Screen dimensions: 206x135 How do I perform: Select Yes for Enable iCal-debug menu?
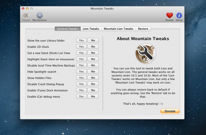(81, 97)
